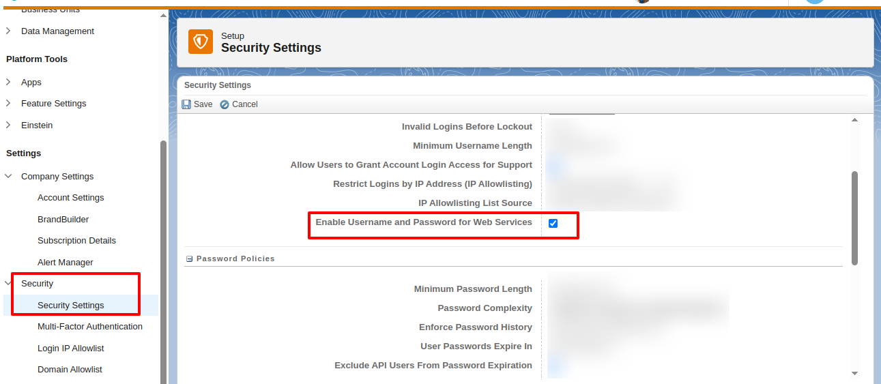The width and height of the screenshot is (881, 384).
Task: Click the settings pane scroll up arrow
Action: (x=854, y=121)
